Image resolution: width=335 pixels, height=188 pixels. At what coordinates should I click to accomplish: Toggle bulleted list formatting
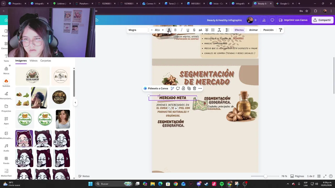(x=213, y=30)
